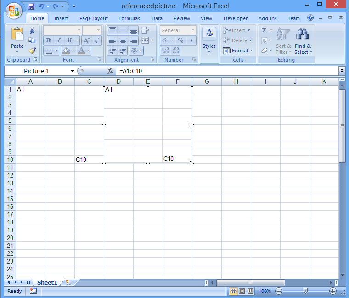Switch to Page Break Preview view
349x298 pixels.
point(250,291)
